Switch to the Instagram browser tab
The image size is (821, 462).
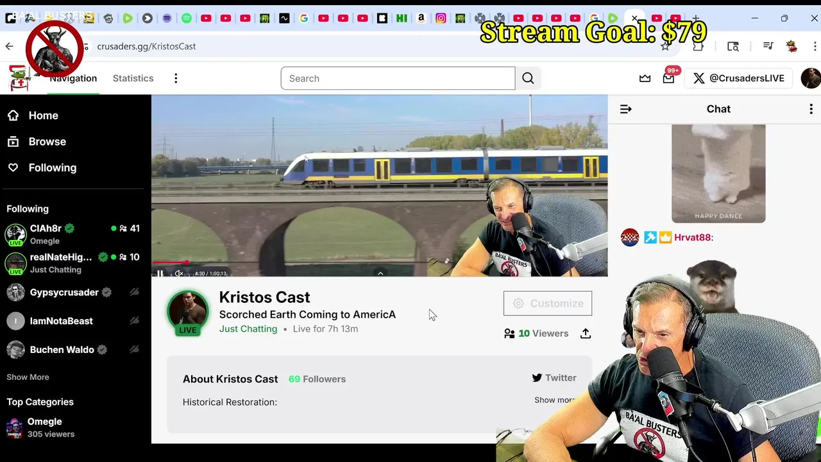tap(441, 19)
